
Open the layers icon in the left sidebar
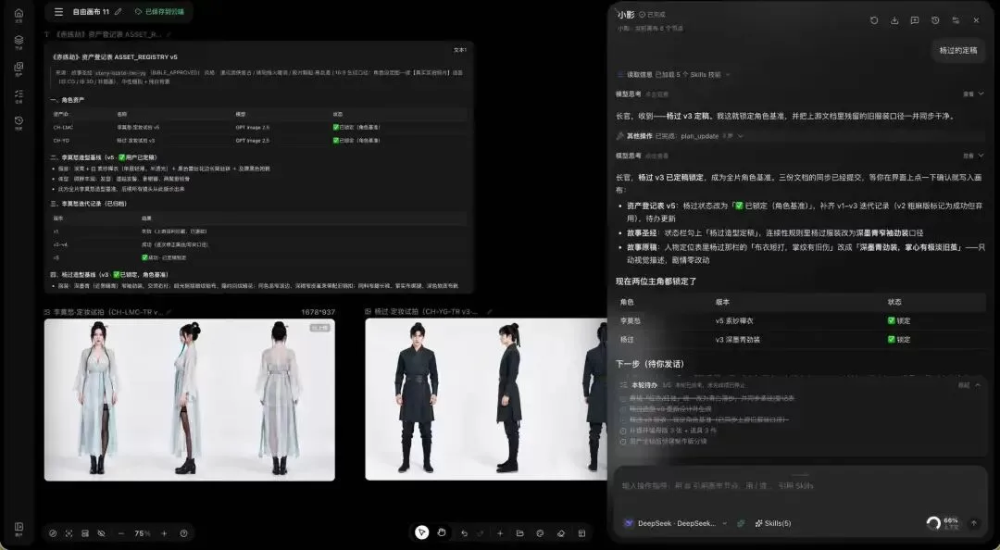pos(19,40)
